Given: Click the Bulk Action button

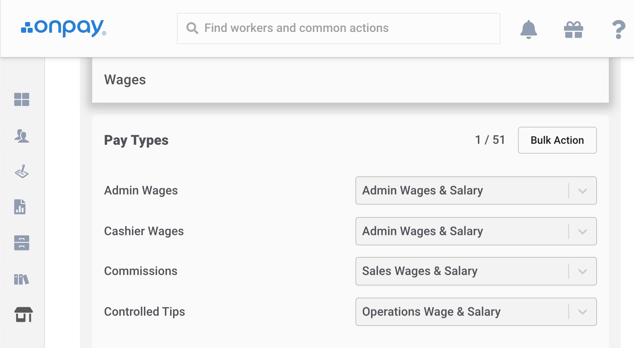Looking at the screenshot, I should [x=557, y=140].
